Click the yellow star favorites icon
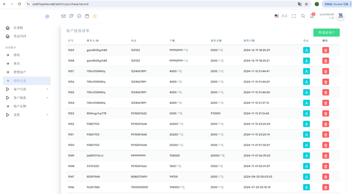 95,16
